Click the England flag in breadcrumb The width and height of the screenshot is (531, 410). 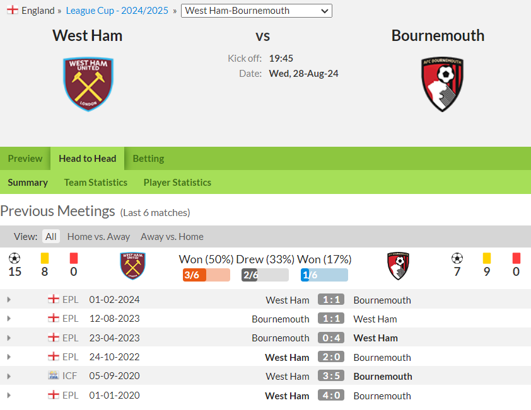13,10
